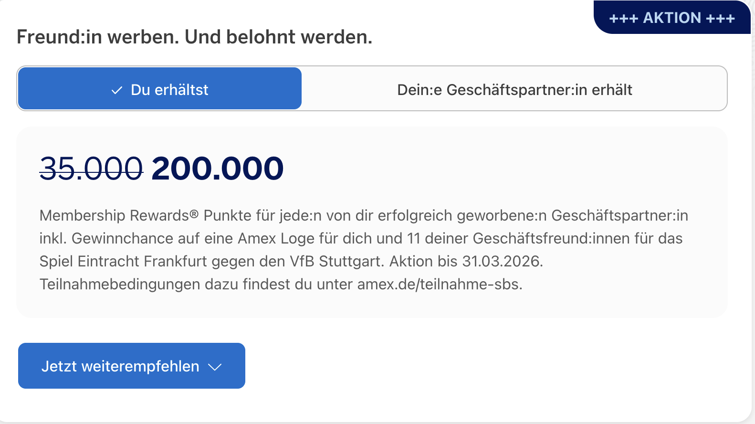Switch to "Dein:e Geschäftspartner:in erhält" tab
The image size is (755, 424).
(514, 89)
